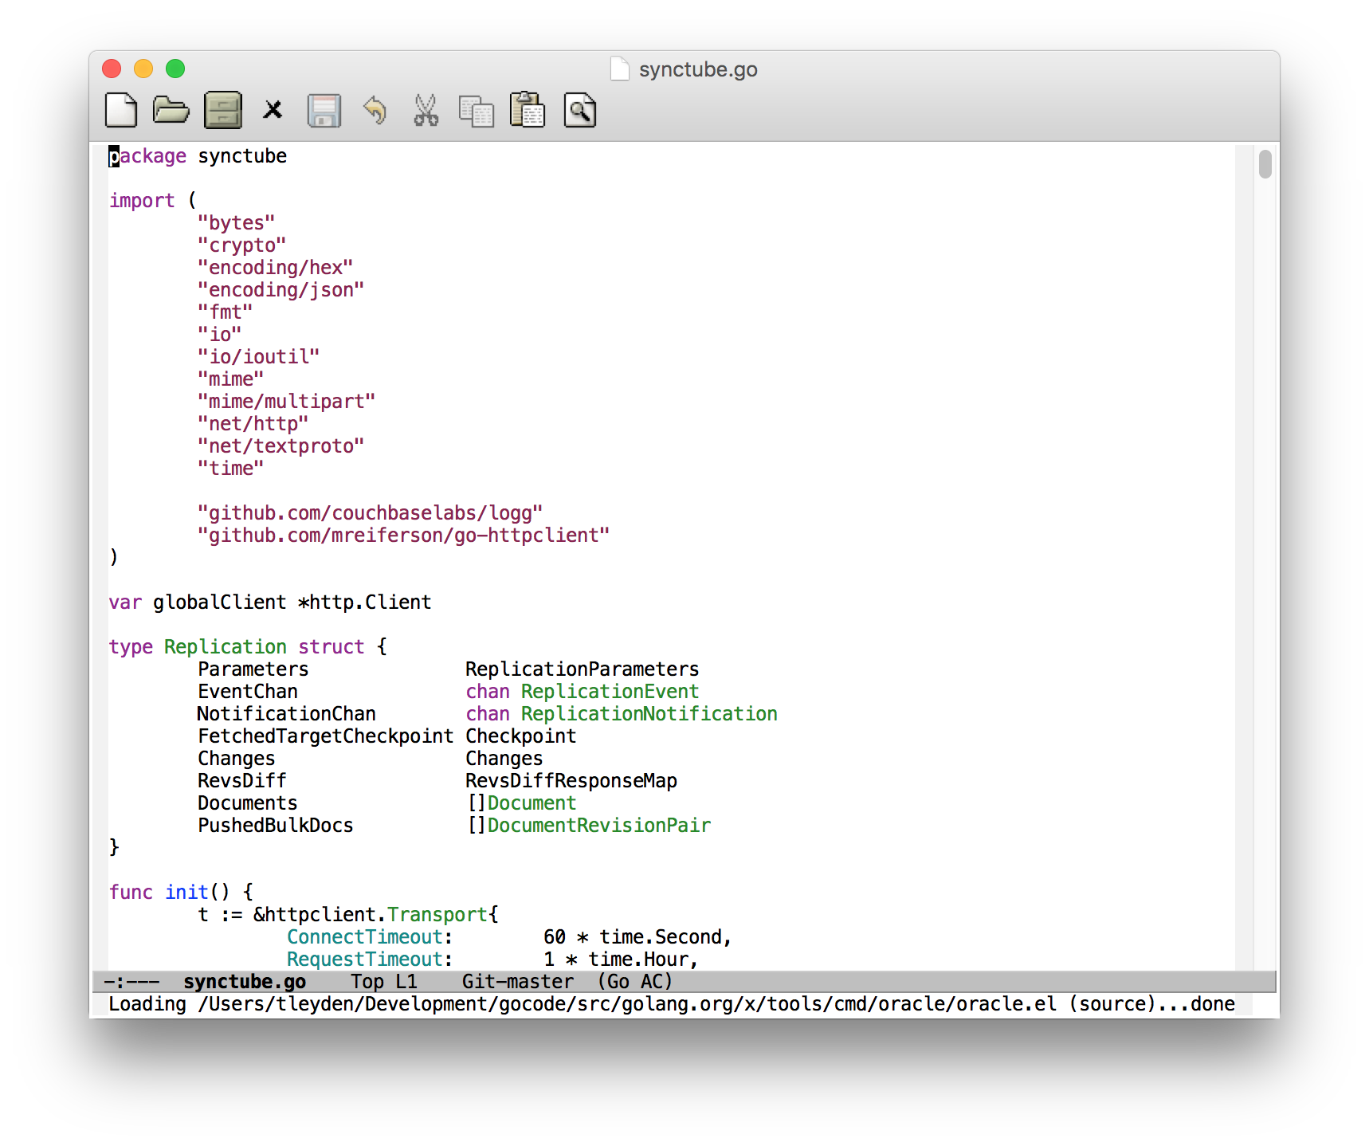
Task: Click the mreiferson/go-httpclient import path
Action: pyautogui.click(x=403, y=536)
